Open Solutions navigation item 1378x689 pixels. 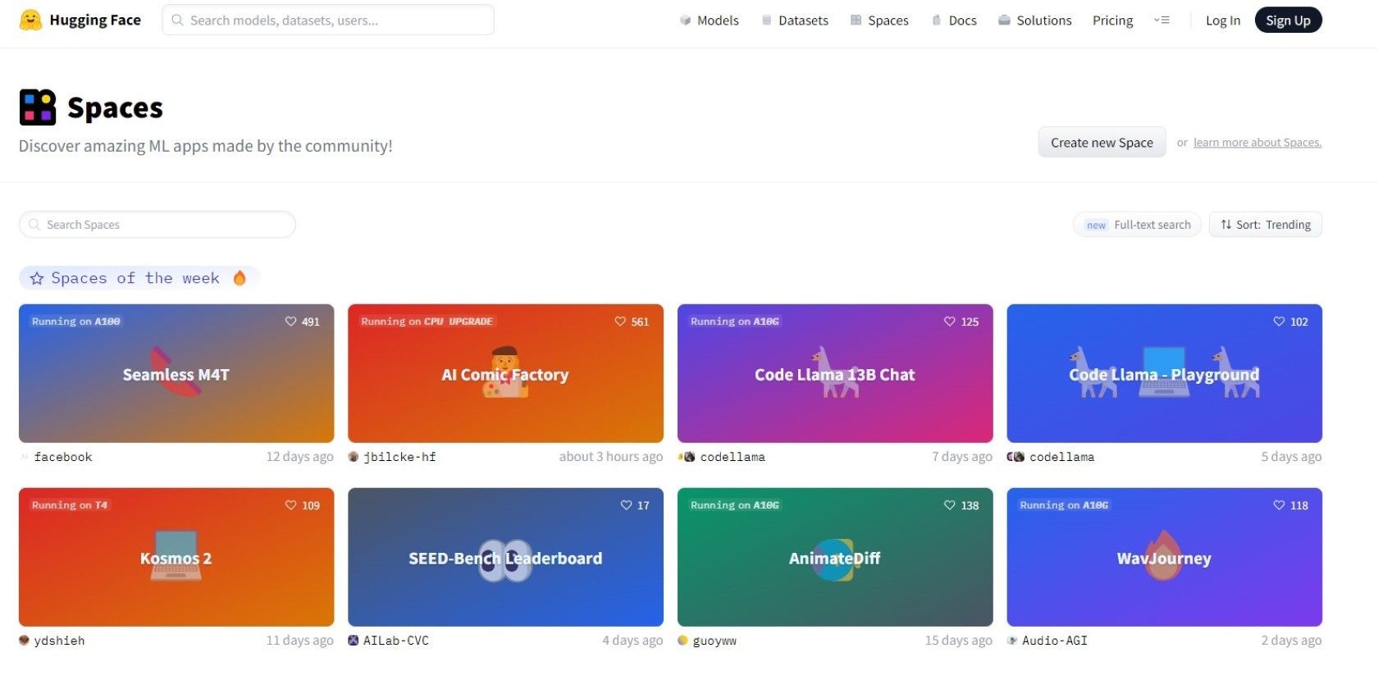1035,21
